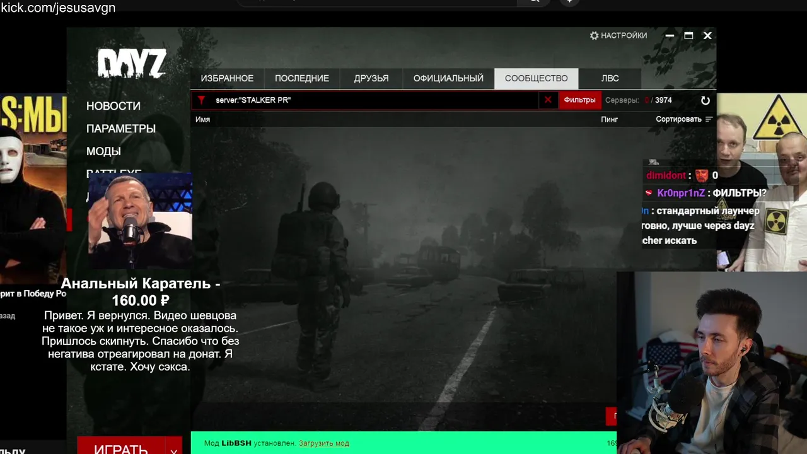Click the kick.com/jesusavgn address text
The height and width of the screenshot is (454, 807).
(58, 8)
